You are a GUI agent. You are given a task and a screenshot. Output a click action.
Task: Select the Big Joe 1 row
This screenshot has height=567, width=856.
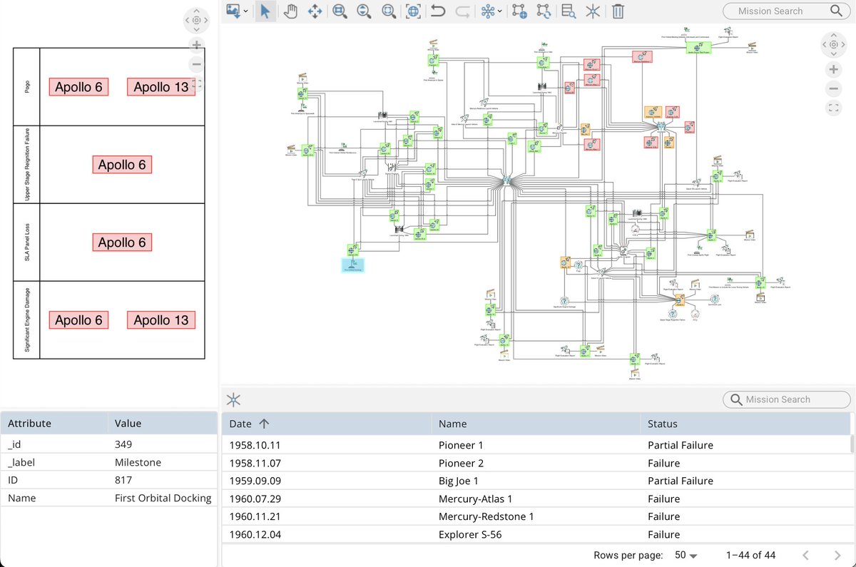(x=536, y=481)
